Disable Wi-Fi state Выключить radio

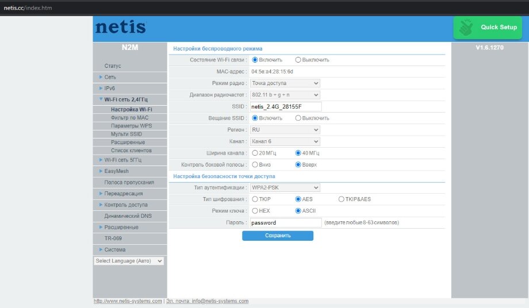click(x=298, y=60)
